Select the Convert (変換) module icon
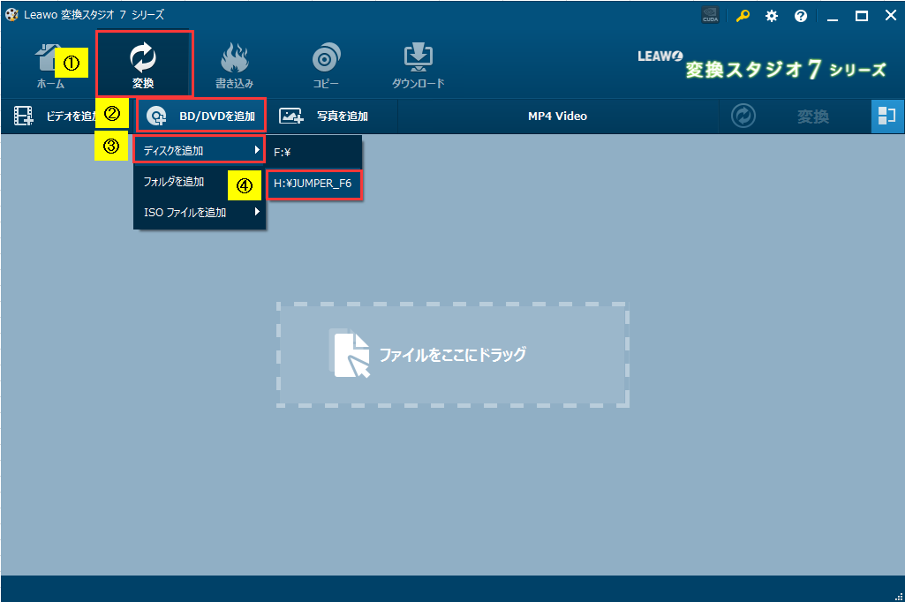905x602 pixels. [143, 65]
